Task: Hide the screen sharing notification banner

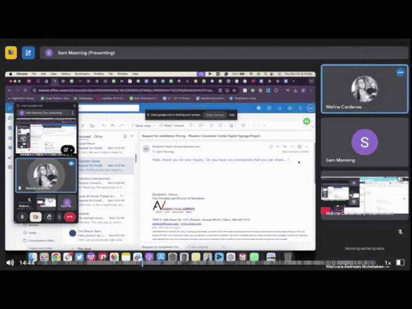Action: tap(232, 115)
